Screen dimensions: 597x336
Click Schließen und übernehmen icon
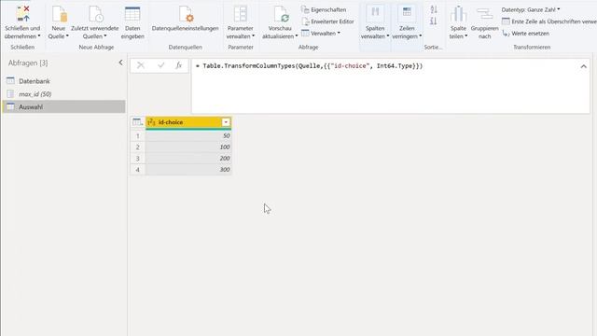tap(22, 14)
